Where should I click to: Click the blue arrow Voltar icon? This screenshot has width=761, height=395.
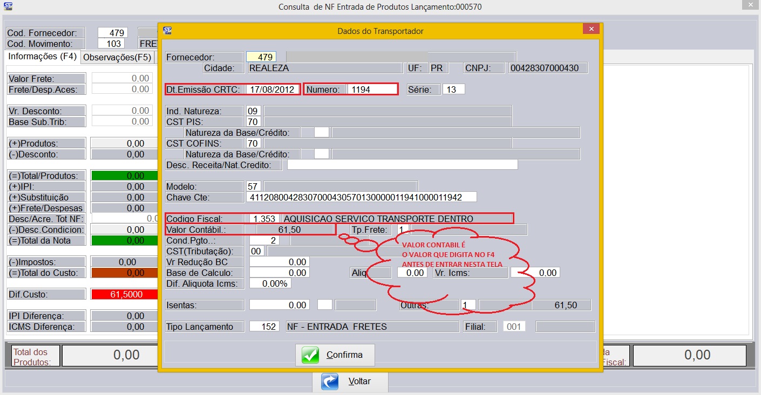click(x=330, y=381)
